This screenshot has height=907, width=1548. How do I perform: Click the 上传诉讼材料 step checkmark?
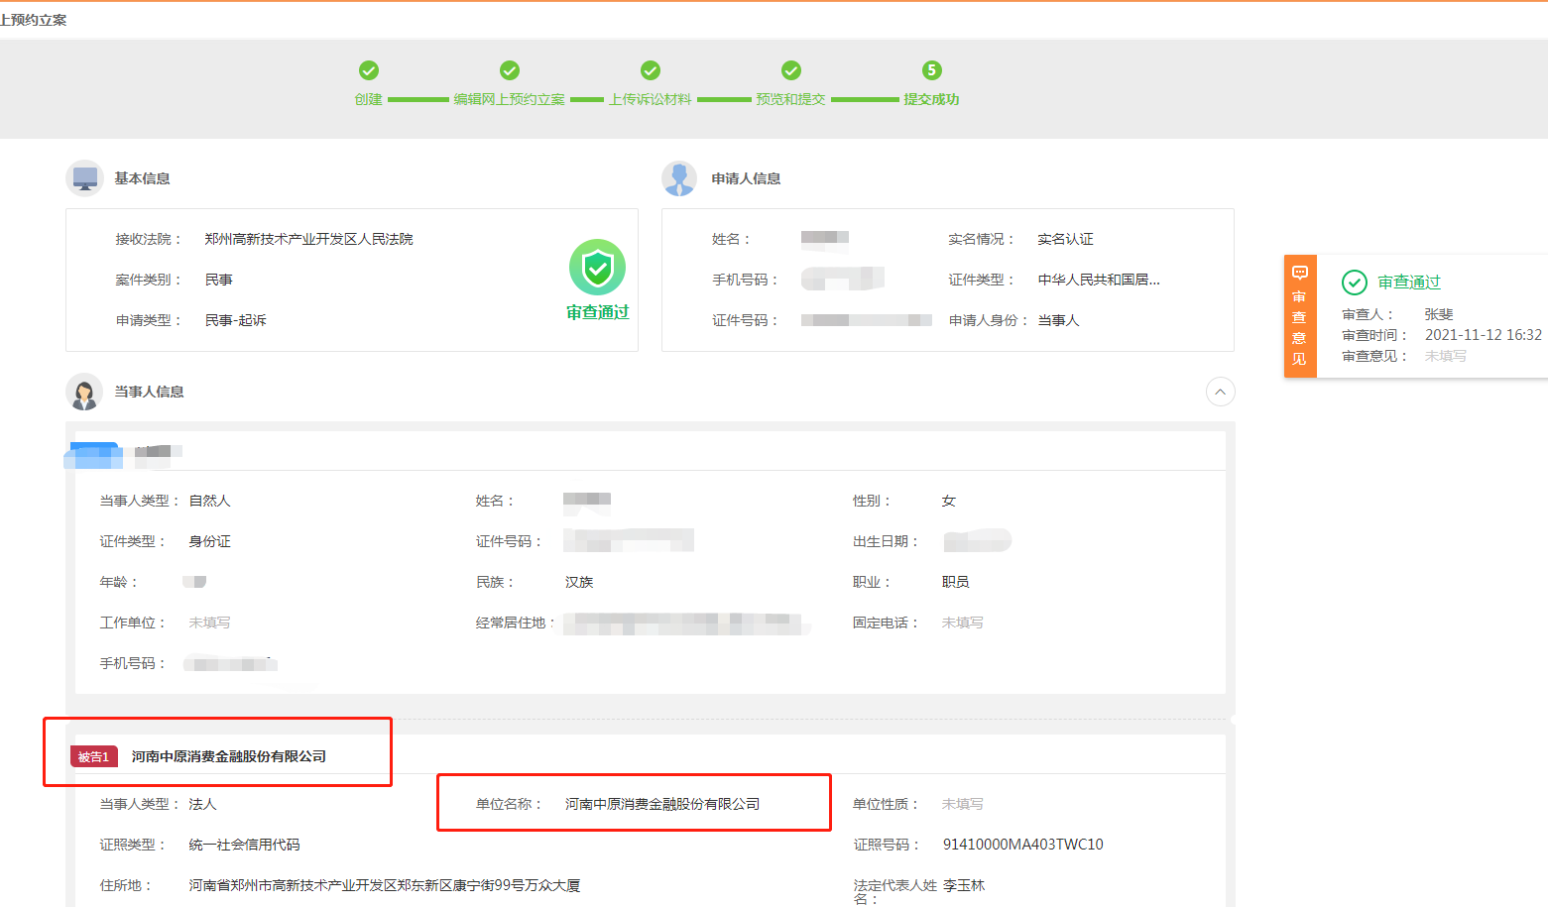point(651,70)
